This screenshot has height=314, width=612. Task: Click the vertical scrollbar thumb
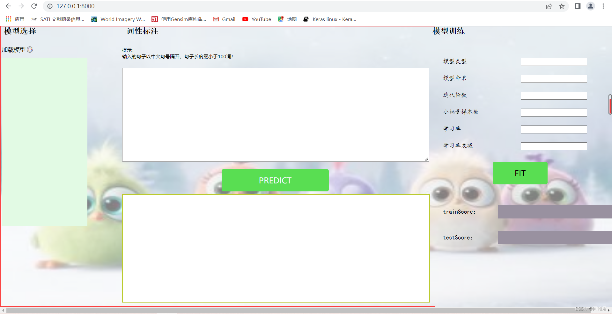(610, 104)
